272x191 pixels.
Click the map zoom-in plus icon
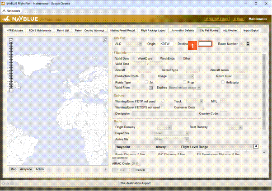tap(11, 40)
